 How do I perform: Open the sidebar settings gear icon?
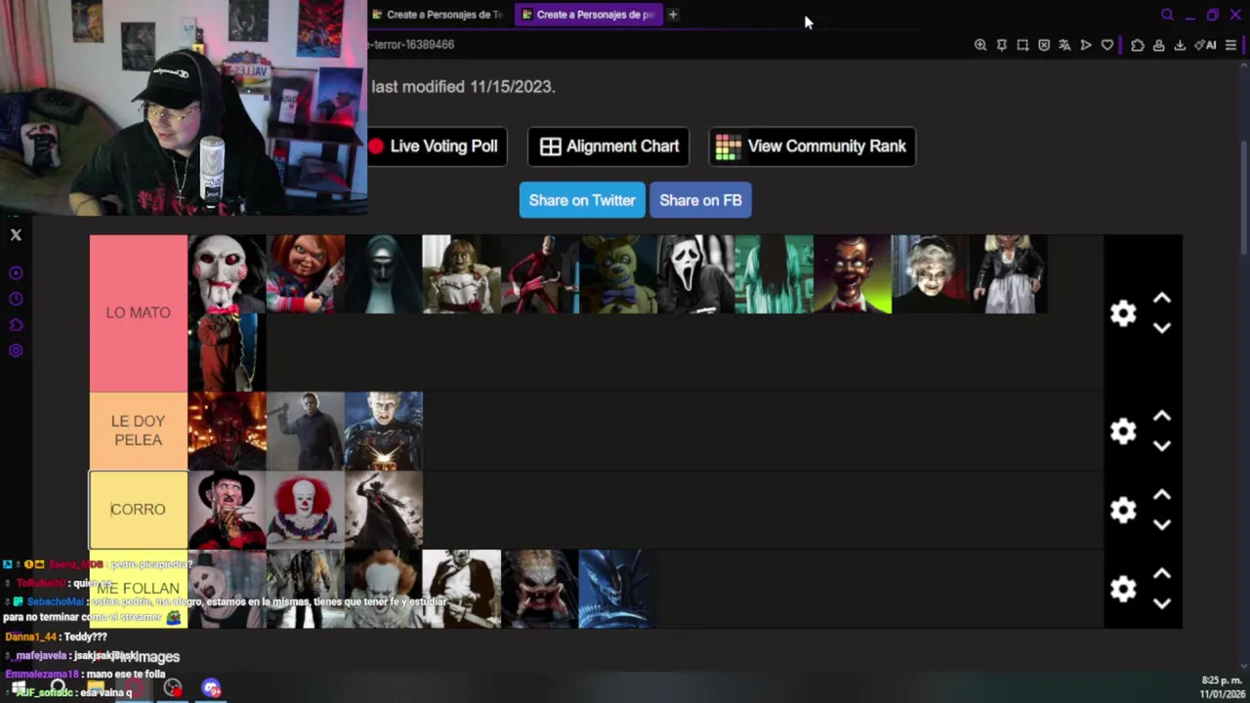16,351
